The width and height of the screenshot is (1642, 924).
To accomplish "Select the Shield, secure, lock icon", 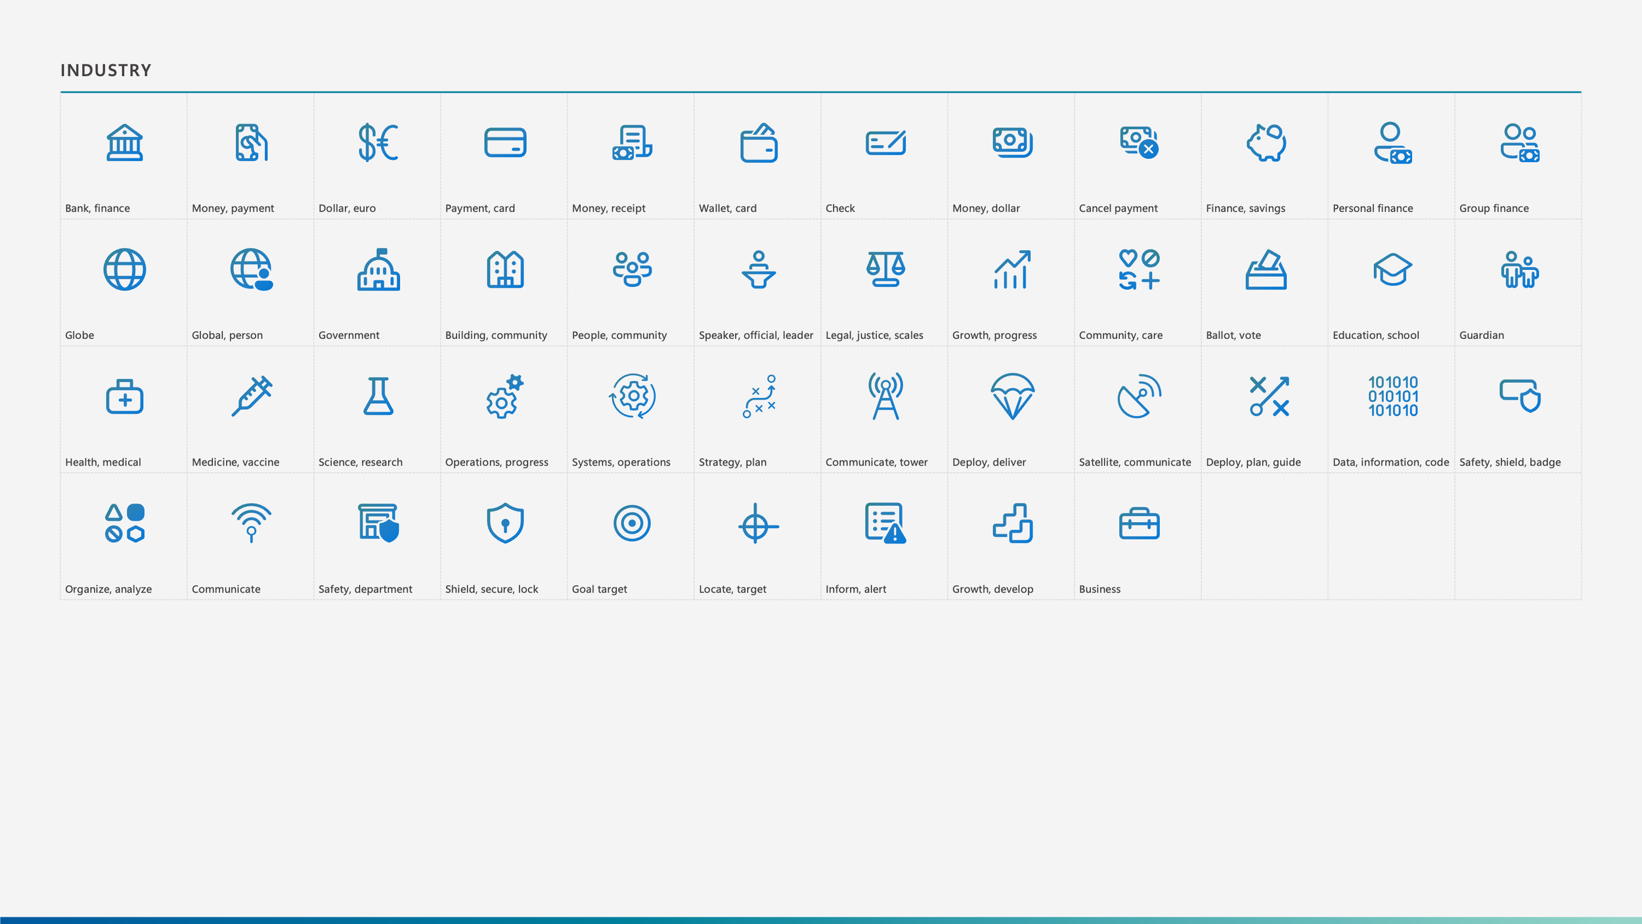I will (504, 523).
